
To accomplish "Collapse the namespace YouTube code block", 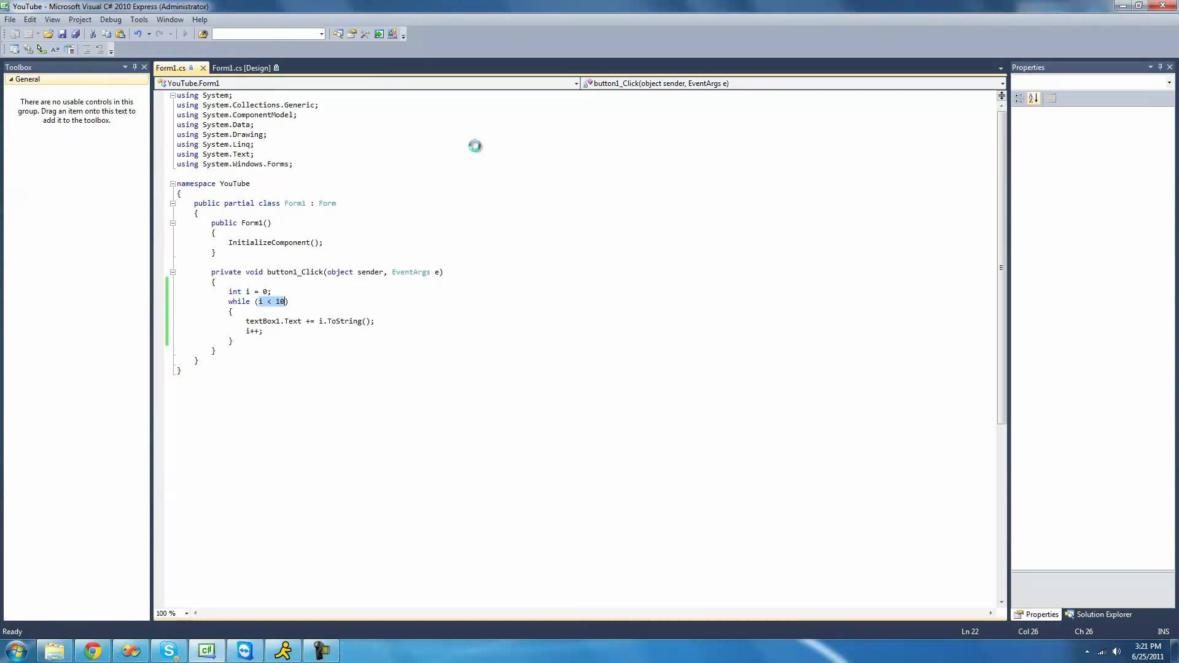I will (173, 184).
